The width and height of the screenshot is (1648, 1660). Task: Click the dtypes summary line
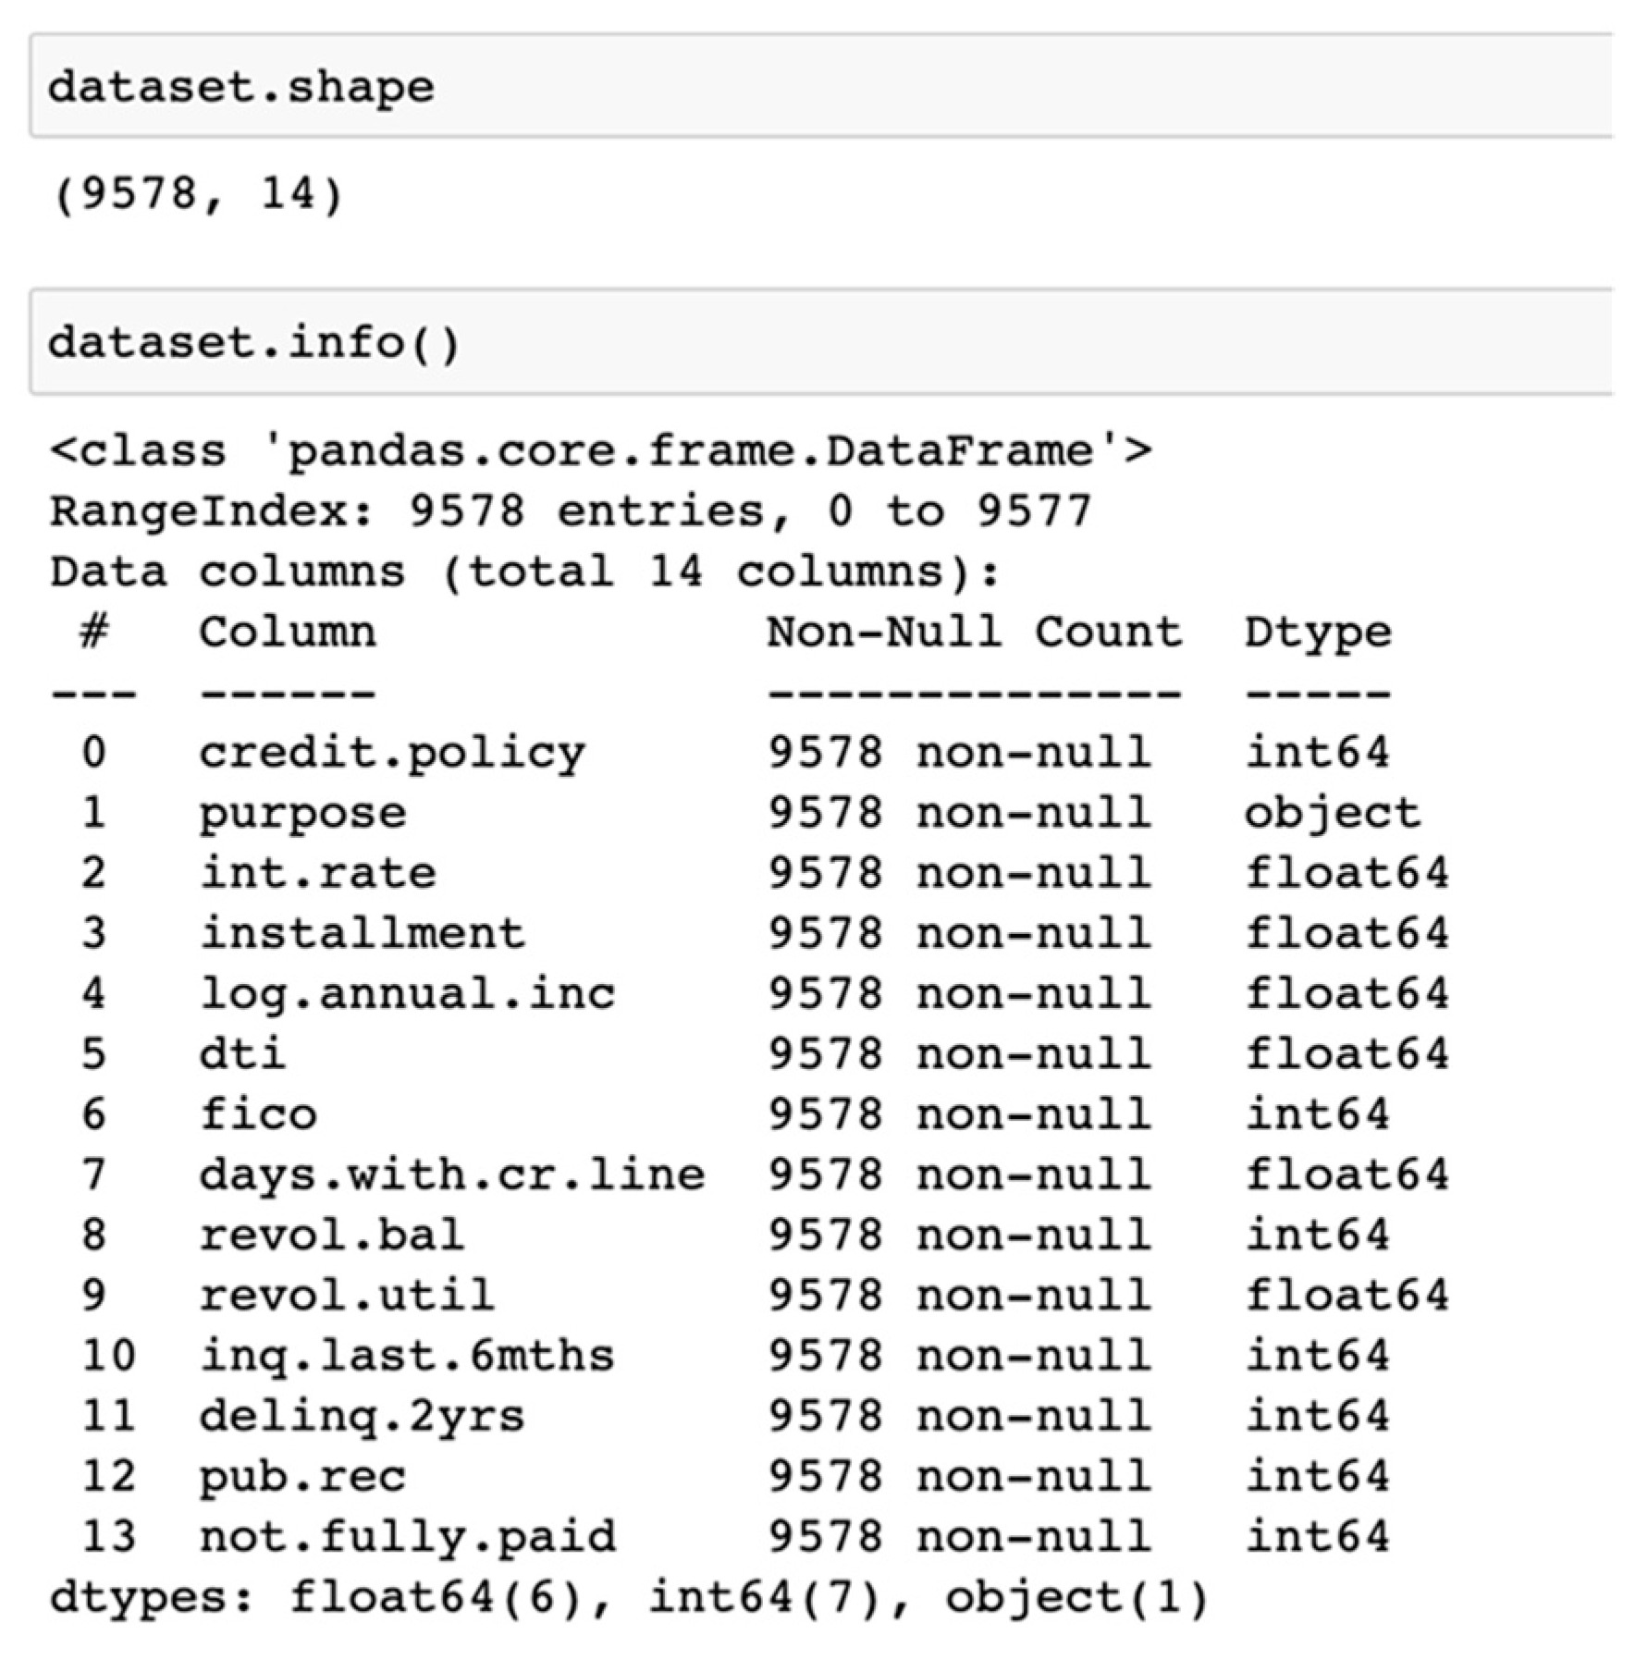coord(629,1597)
